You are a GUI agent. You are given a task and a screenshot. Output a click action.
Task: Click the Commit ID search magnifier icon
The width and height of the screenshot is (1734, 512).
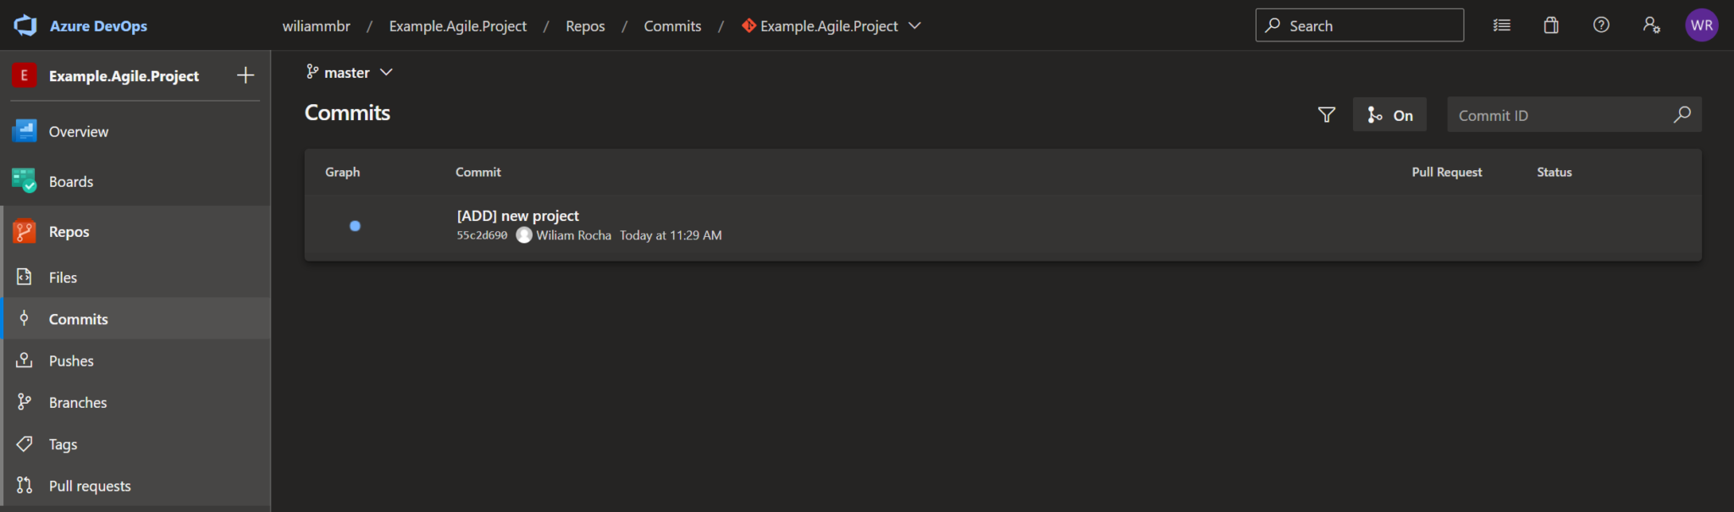1682,114
